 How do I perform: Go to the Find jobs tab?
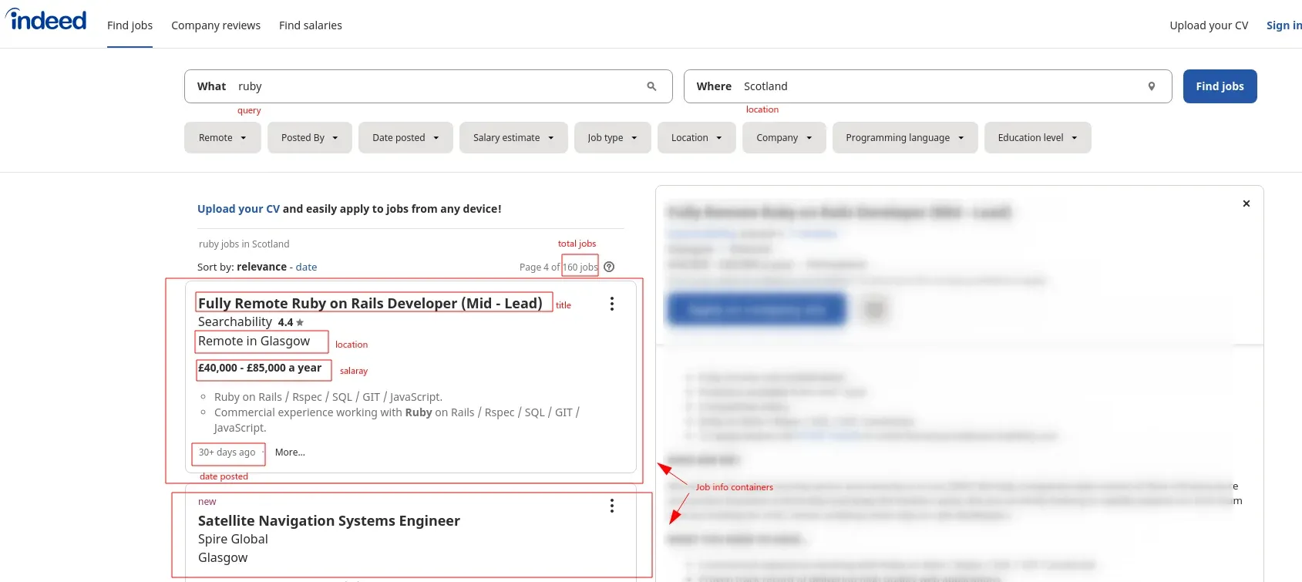(130, 25)
